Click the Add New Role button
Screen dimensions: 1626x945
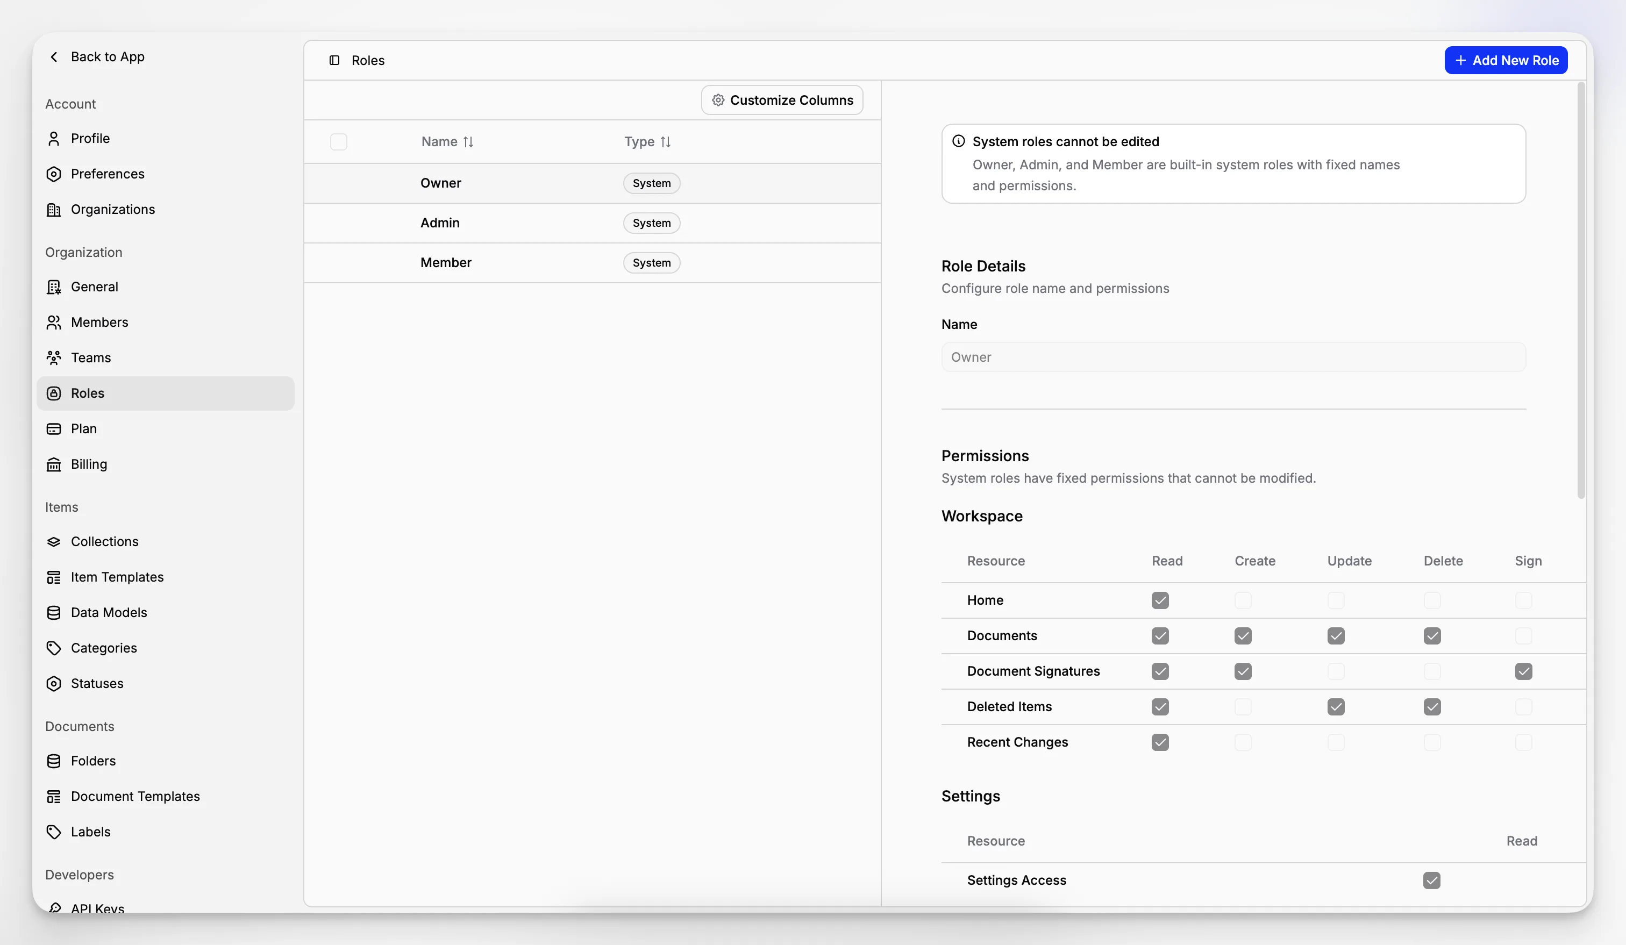[1506, 61]
